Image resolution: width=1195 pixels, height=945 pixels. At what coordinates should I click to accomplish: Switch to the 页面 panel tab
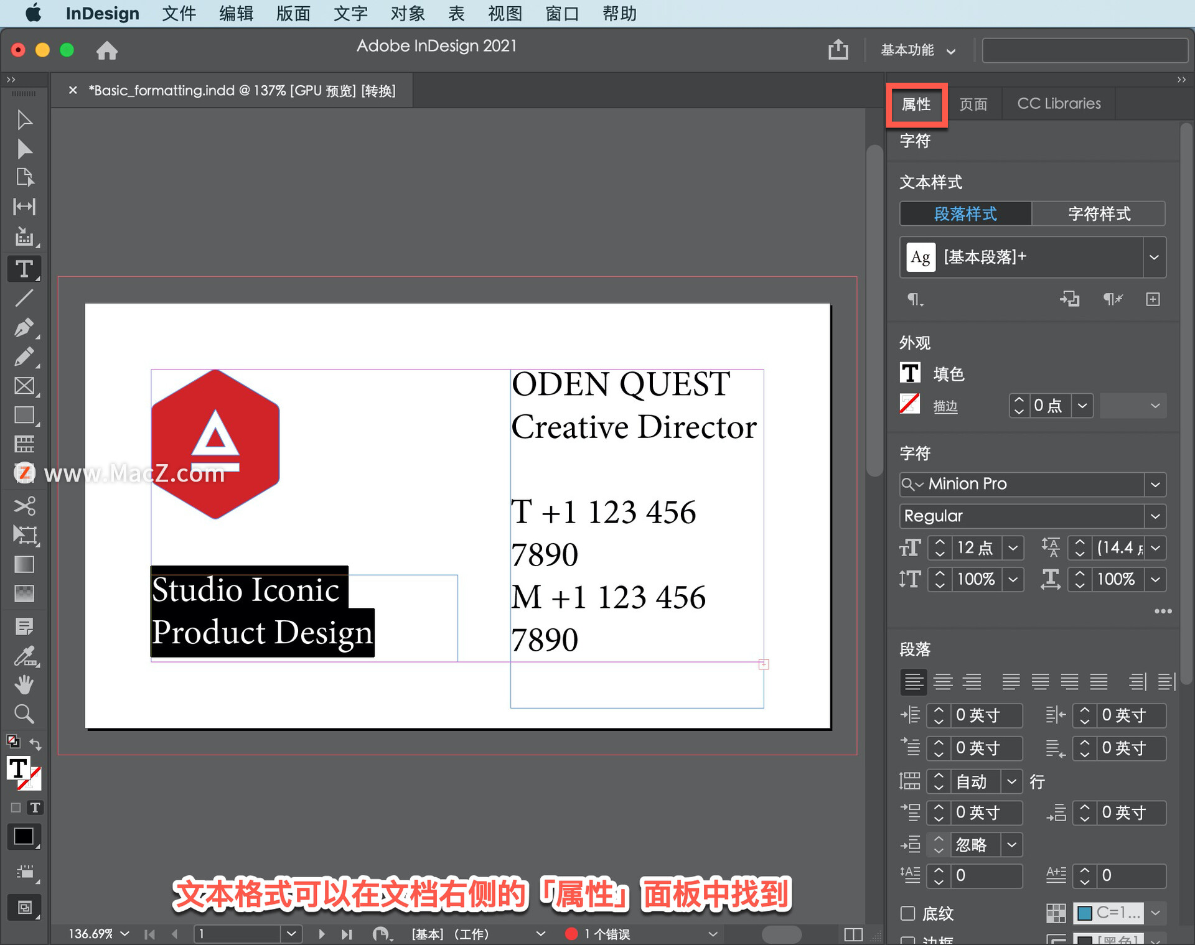pyautogui.click(x=974, y=103)
